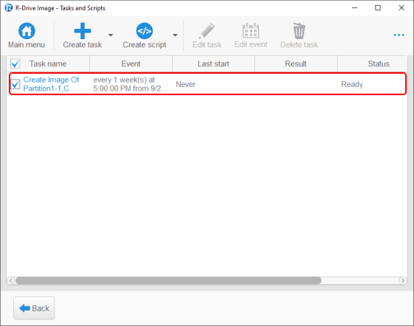Viewport: 414px width, 326px height.
Task: Click the Edit event calendar icon
Action: tap(251, 31)
